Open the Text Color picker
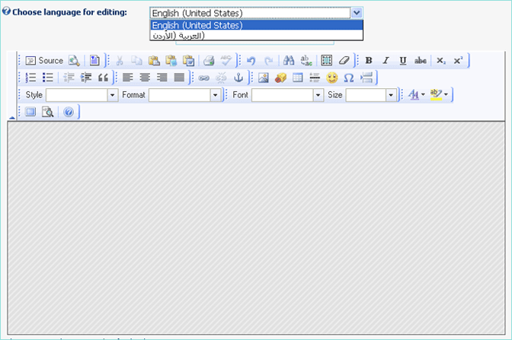Screen dimensions: 512x340 pyautogui.click(x=416, y=95)
